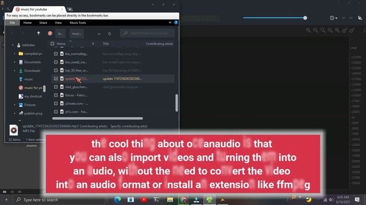The image size is (366, 205).
Task: Check the box for yt1s.com file
Action: [56, 112]
